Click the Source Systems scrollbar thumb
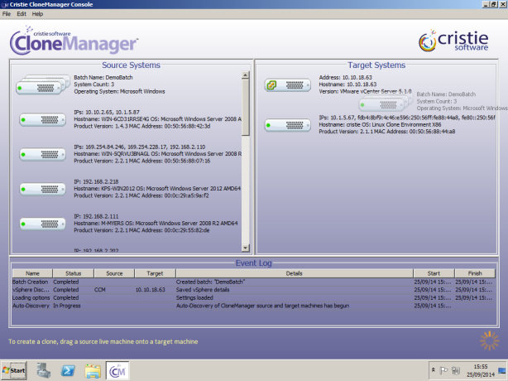Screen dimensions: 508x381 (x=246, y=107)
